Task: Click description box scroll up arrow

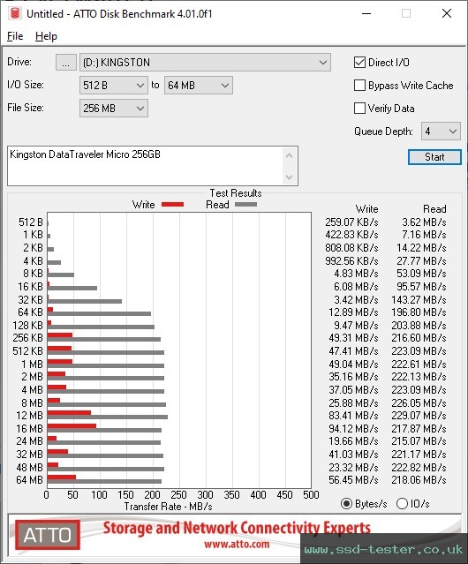Action: 290,155
